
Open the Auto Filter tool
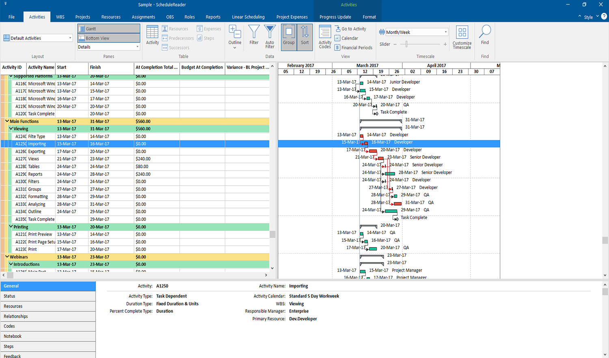pos(270,37)
